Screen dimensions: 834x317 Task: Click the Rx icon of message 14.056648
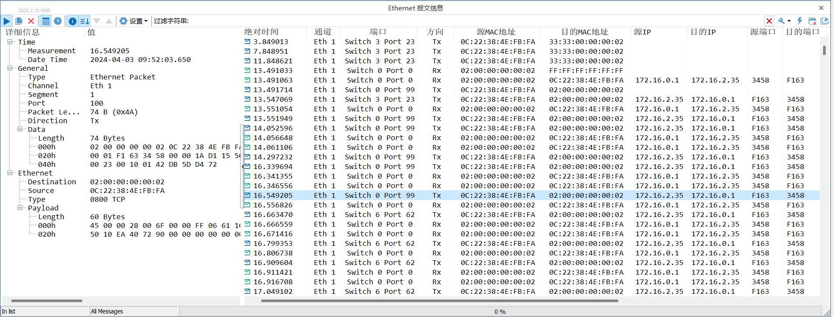[247, 138]
